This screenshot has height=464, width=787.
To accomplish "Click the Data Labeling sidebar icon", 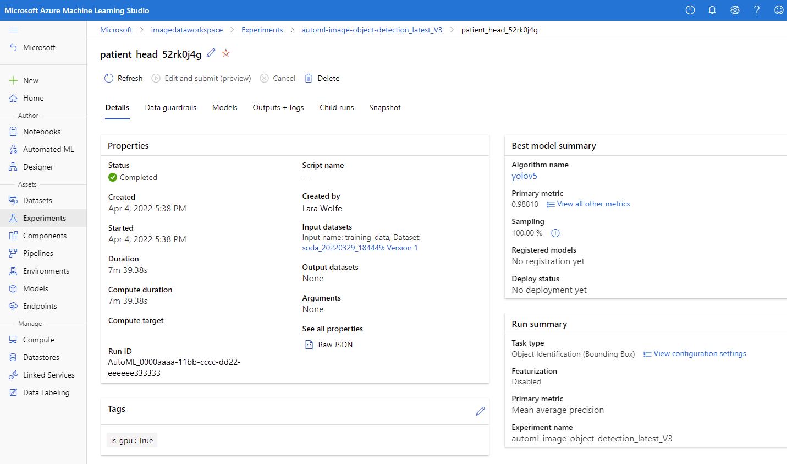I will 13,392.
